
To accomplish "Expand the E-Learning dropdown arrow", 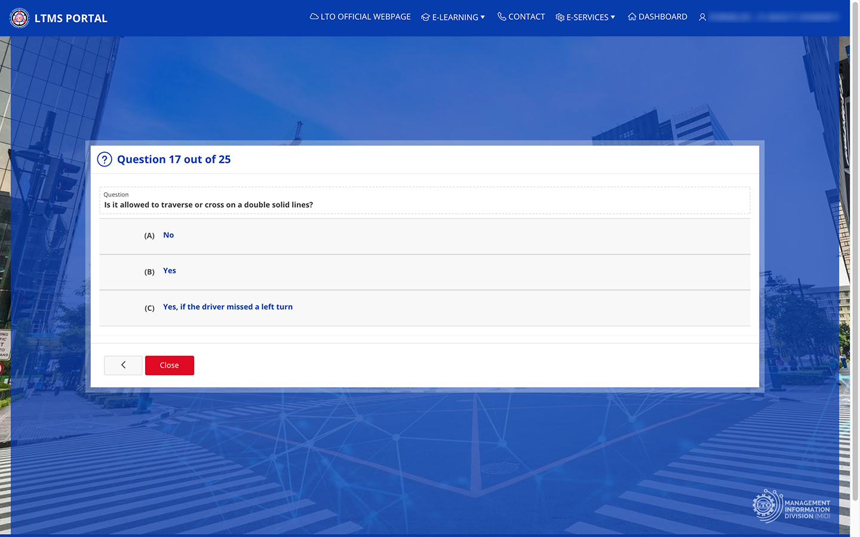I will coord(483,17).
